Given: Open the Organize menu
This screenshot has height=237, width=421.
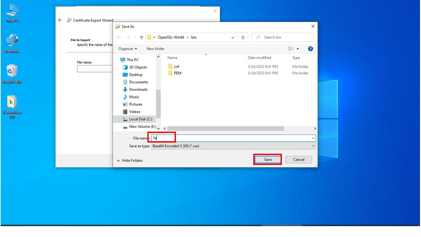Looking at the screenshot, I should pyautogui.click(x=128, y=49).
